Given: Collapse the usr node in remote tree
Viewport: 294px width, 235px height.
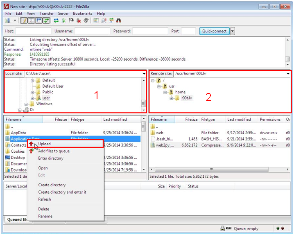Looking at the screenshot, I should (158, 86).
